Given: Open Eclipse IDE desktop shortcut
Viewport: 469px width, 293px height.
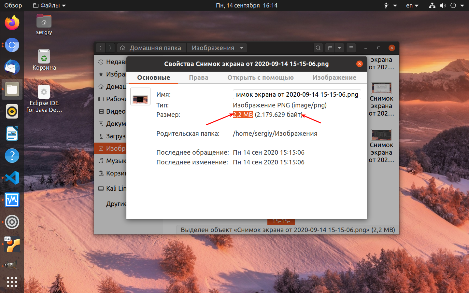Looking at the screenshot, I should [x=44, y=99].
